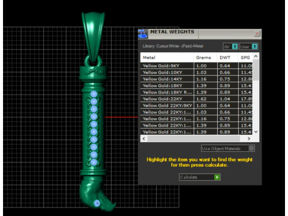Click the horizontal scroll left arrow
This screenshot has height=216, width=288.
point(143,139)
